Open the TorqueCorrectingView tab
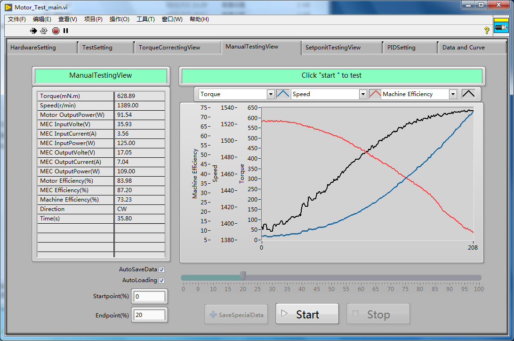This screenshot has width=514, height=341. pos(177,48)
